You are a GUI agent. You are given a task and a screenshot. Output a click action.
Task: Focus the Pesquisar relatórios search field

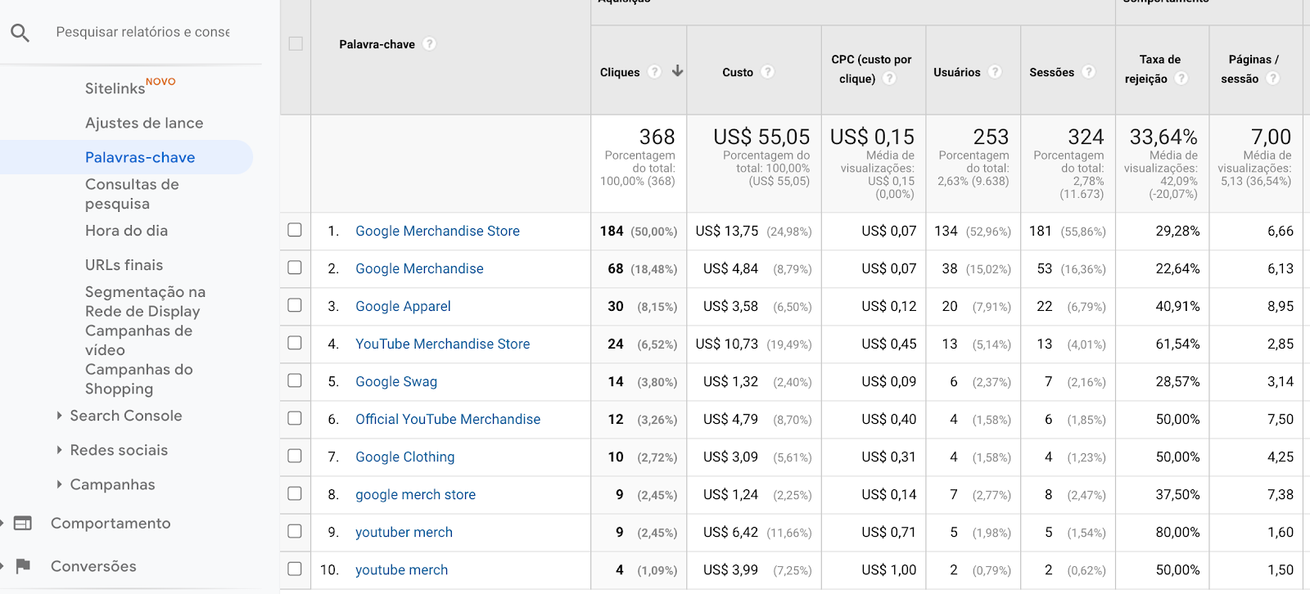(x=142, y=32)
